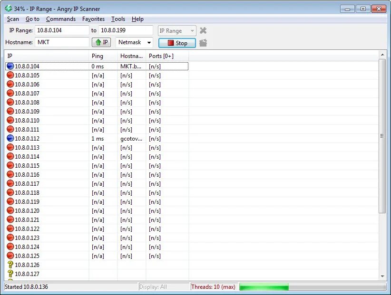This screenshot has width=391, height=295.
Task: Select the row for 10.8.0.125
Action: [x=97, y=256]
